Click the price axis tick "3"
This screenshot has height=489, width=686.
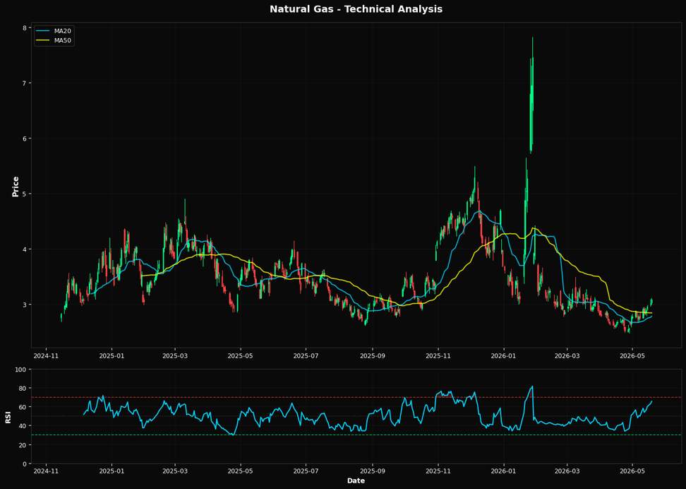tap(26, 305)
